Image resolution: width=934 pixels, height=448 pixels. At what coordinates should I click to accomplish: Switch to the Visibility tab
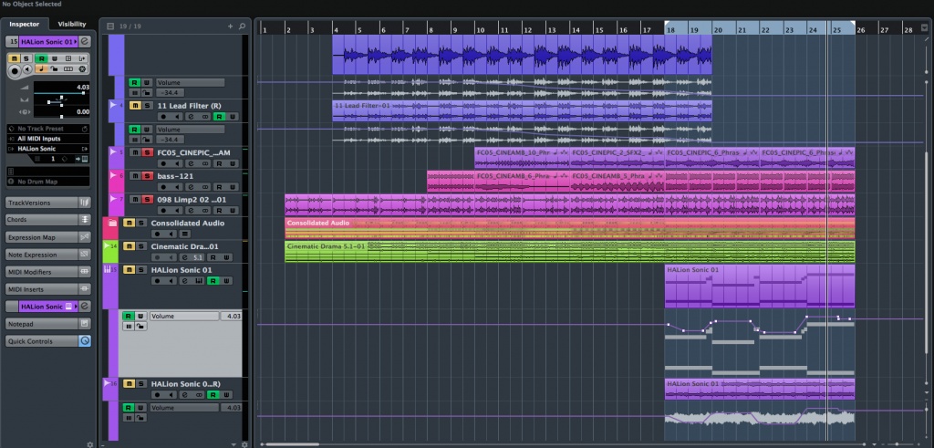click(x=72, y=24)
